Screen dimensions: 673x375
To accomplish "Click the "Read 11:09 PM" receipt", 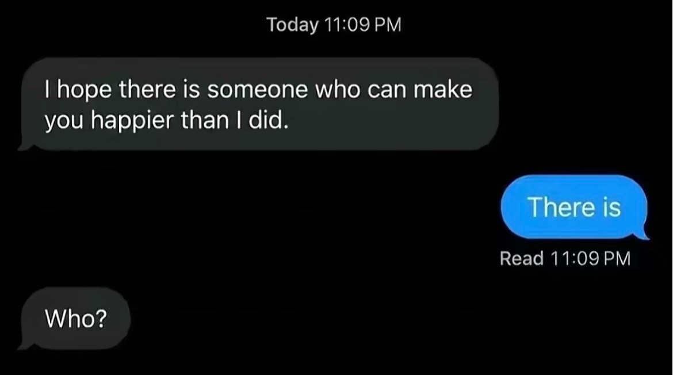I will click(x=565, y=258).
